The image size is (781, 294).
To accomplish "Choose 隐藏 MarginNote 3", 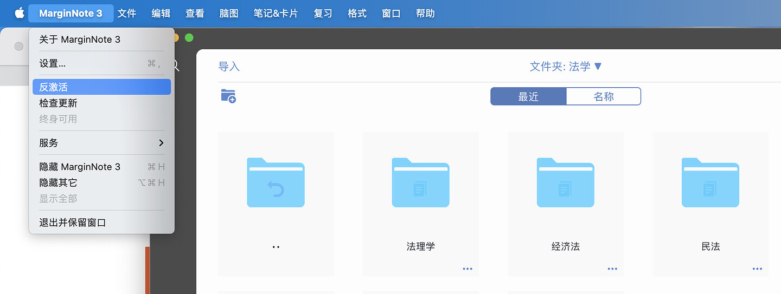I will [102, 167].
